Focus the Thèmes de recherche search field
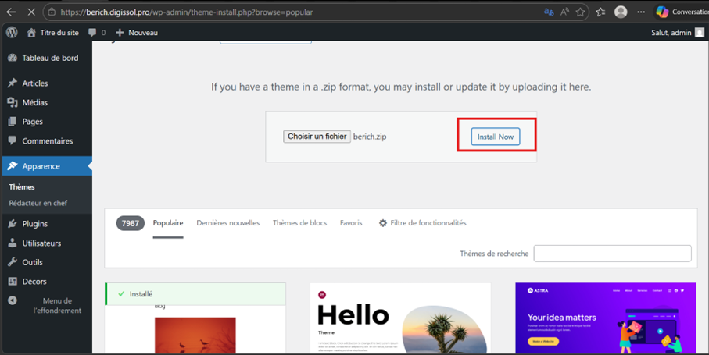Screen dimensions: 709x355 tap(612, 254)
